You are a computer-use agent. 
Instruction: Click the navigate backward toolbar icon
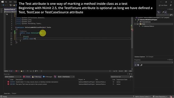coord(3,5)
